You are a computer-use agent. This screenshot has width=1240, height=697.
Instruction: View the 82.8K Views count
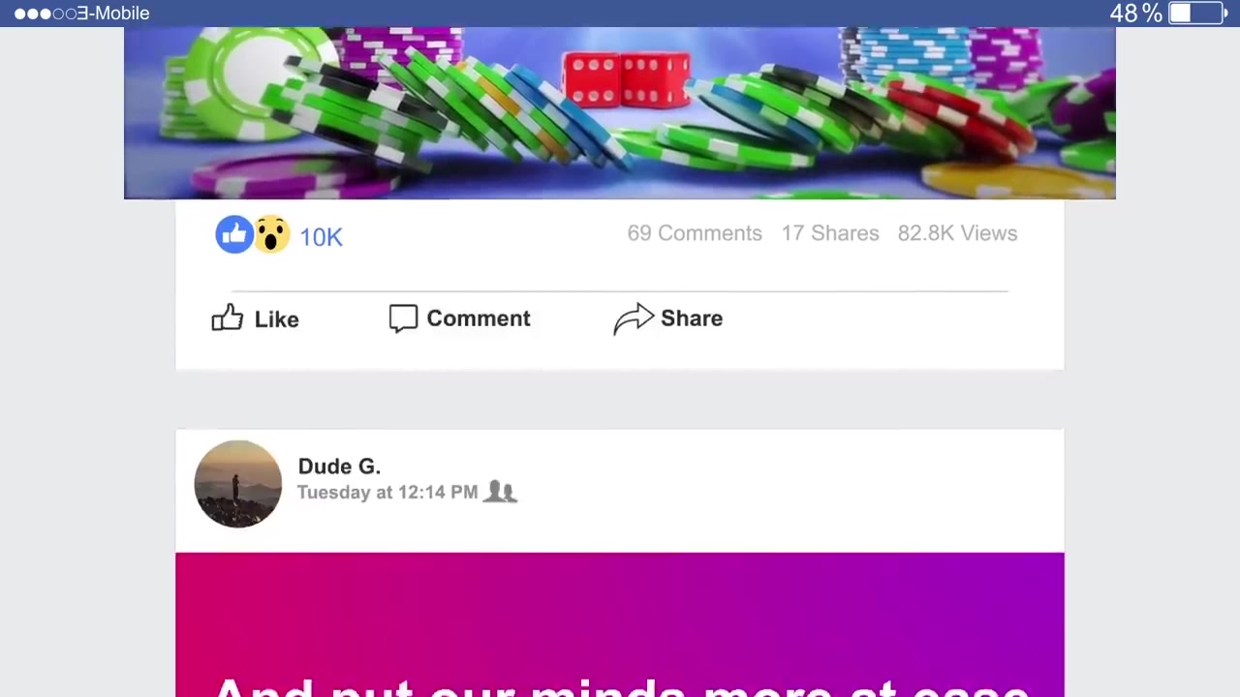tap(957, 233)
